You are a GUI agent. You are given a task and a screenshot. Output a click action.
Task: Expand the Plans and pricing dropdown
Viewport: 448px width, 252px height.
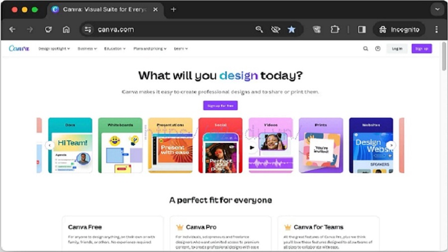150,49
